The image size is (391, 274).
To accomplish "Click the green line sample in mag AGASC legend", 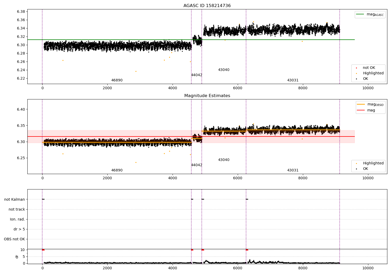I will pos(360,14).
